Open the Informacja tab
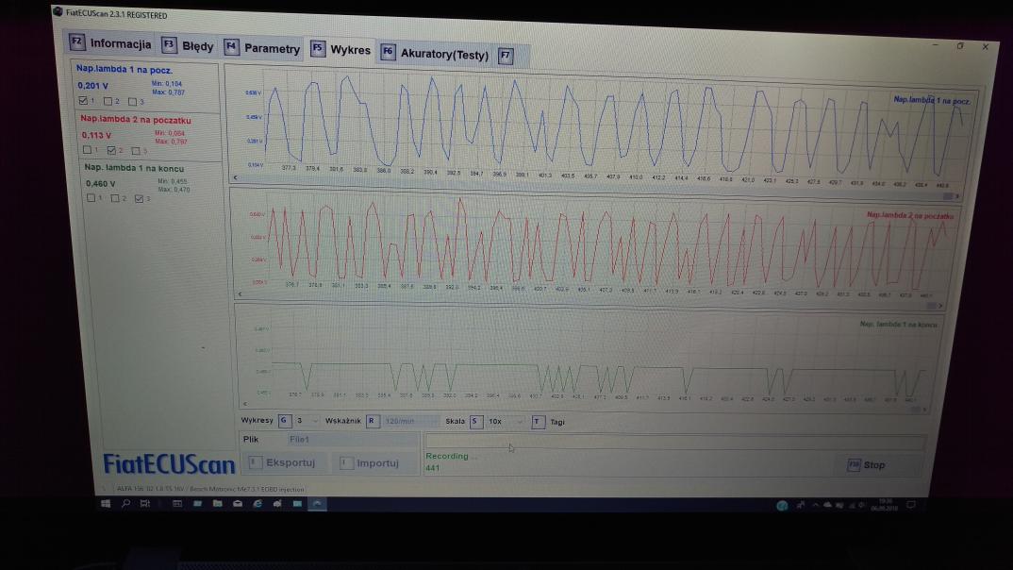The width and height of the screenshot is (1013, 570). pos(111,44)
